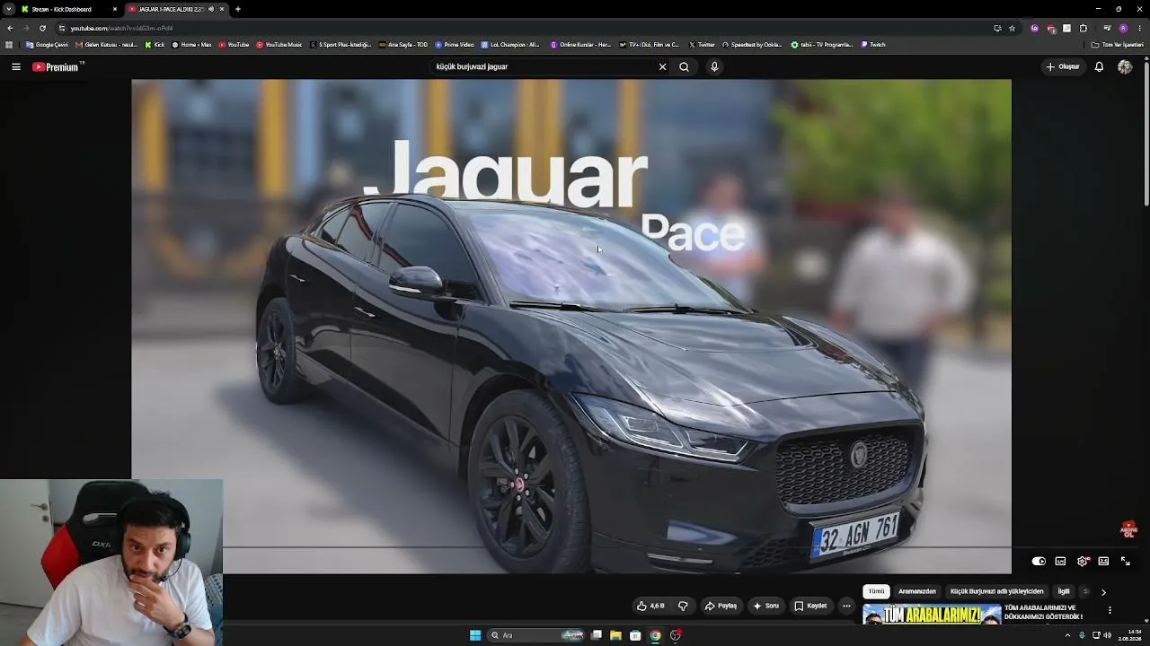The height and width of the screenshot is (646, 1150).
Task: Open YouTube notifications bell
Action: click(1099, 66)
